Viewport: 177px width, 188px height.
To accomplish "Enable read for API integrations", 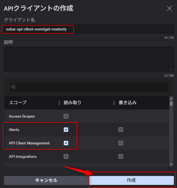I will point(66,157).
